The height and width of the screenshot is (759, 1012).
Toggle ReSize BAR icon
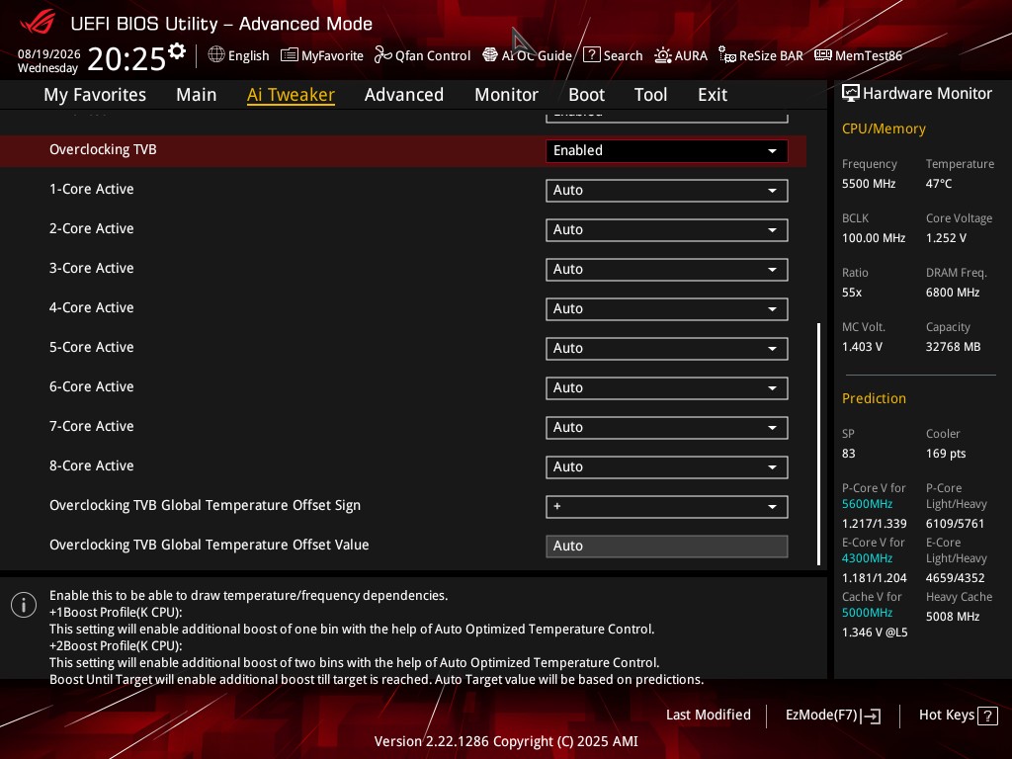pos(727,55)
